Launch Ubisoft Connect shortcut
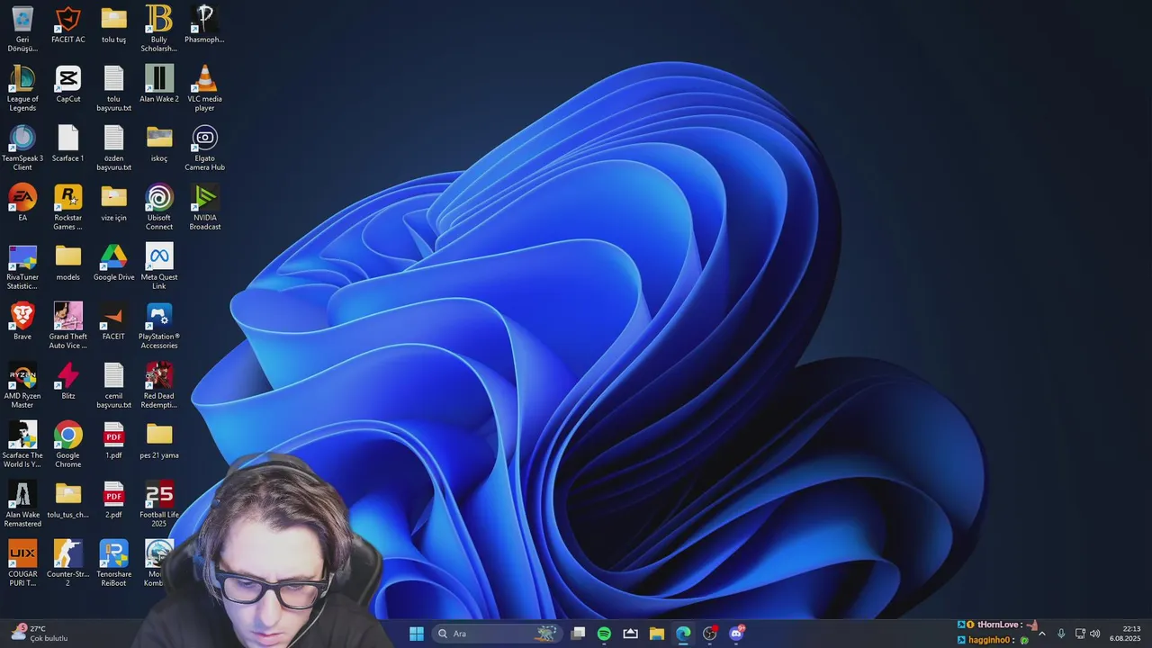The height and width of the screenshot is (648, 1152). (159, 206)
